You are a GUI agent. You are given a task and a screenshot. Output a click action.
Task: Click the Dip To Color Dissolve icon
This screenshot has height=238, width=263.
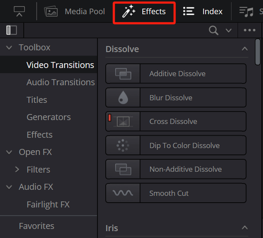[x=123, y=145]
